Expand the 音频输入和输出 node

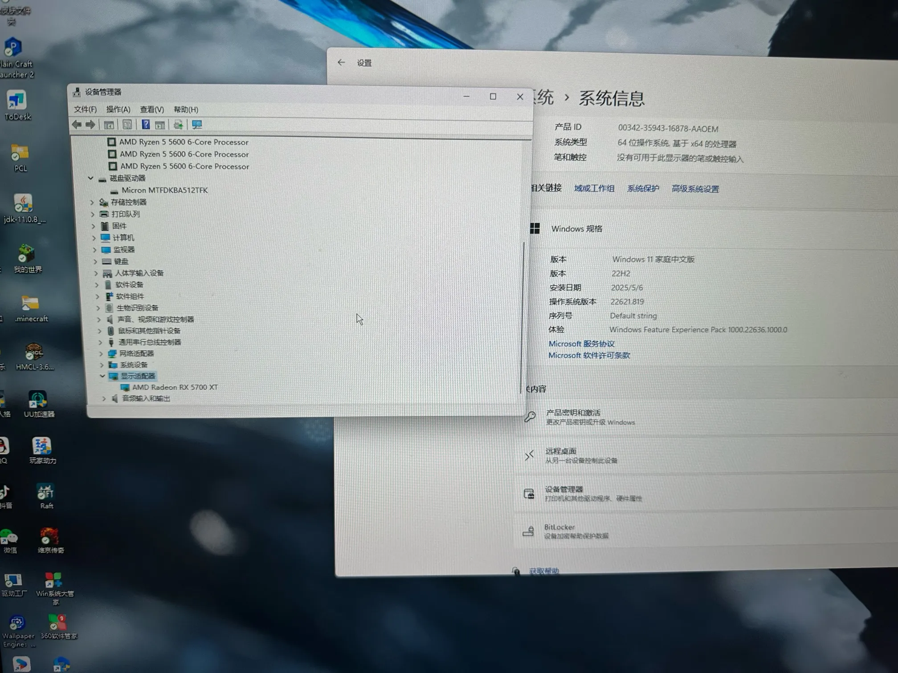point(104,398)
